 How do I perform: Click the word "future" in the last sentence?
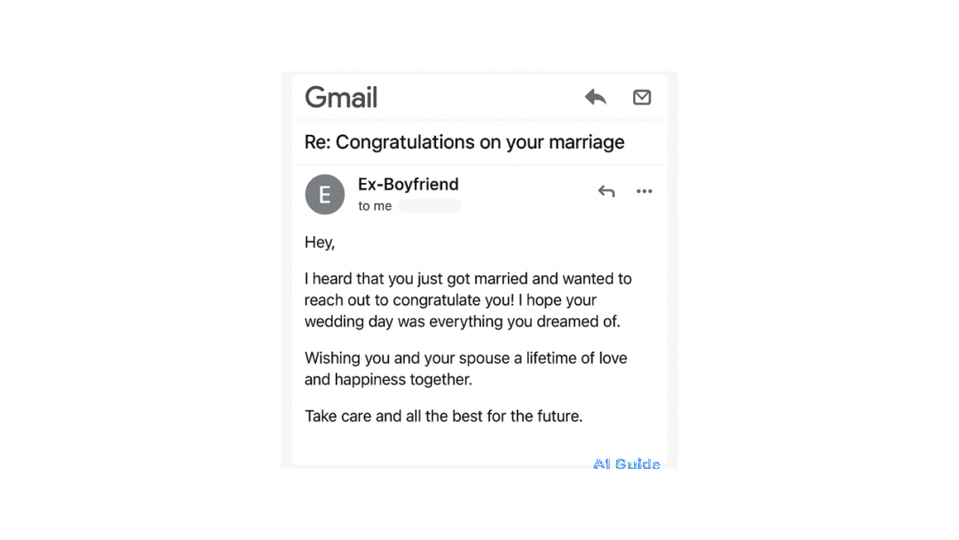[558, 417]
